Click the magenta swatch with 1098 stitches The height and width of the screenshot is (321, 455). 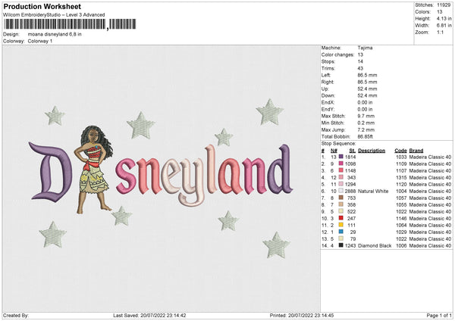click(341, 164)
